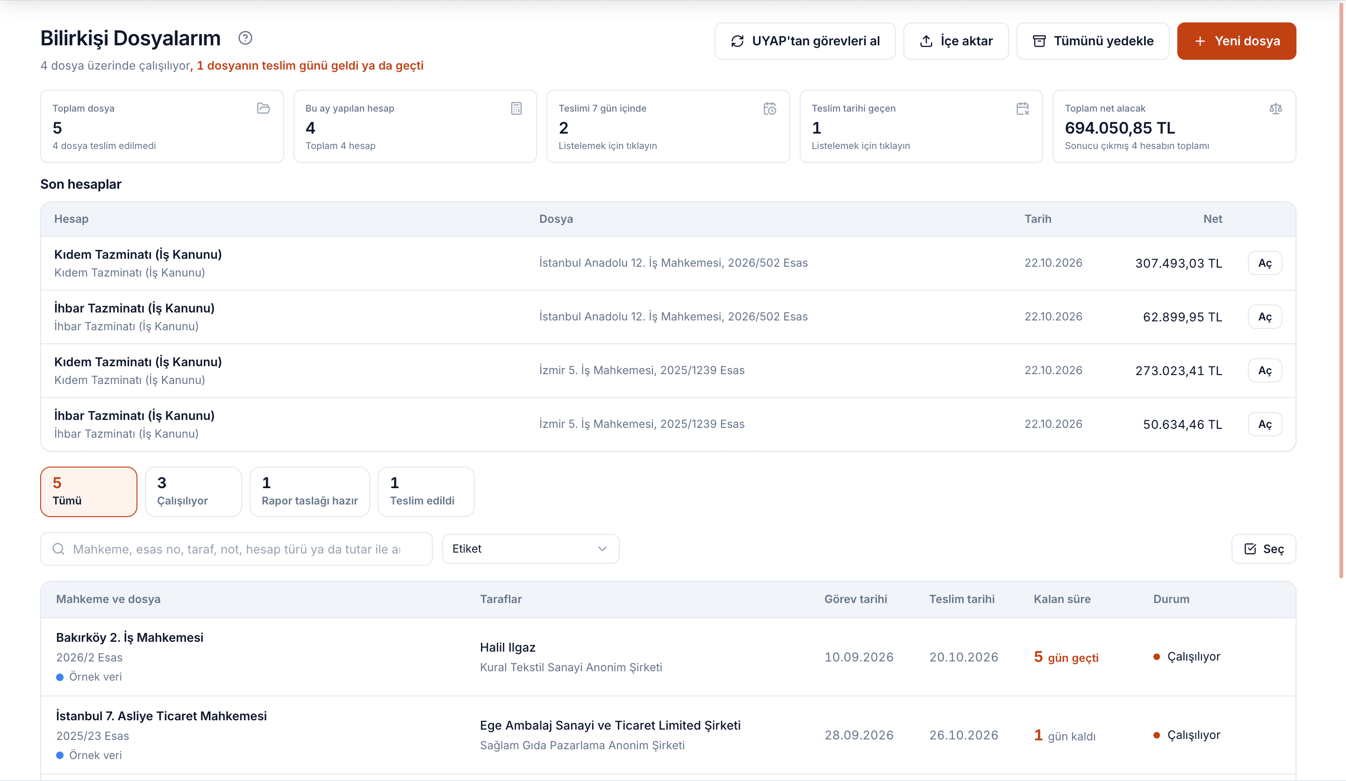Switch to Rapor taslağı hazır tab
The width and height of the screenshot is (1346, 781).
[x=310, y=492]
